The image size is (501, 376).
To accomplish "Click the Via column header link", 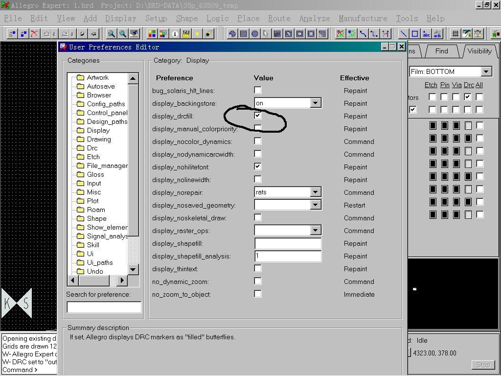I will pyautogui.click(x=456, y=85).
